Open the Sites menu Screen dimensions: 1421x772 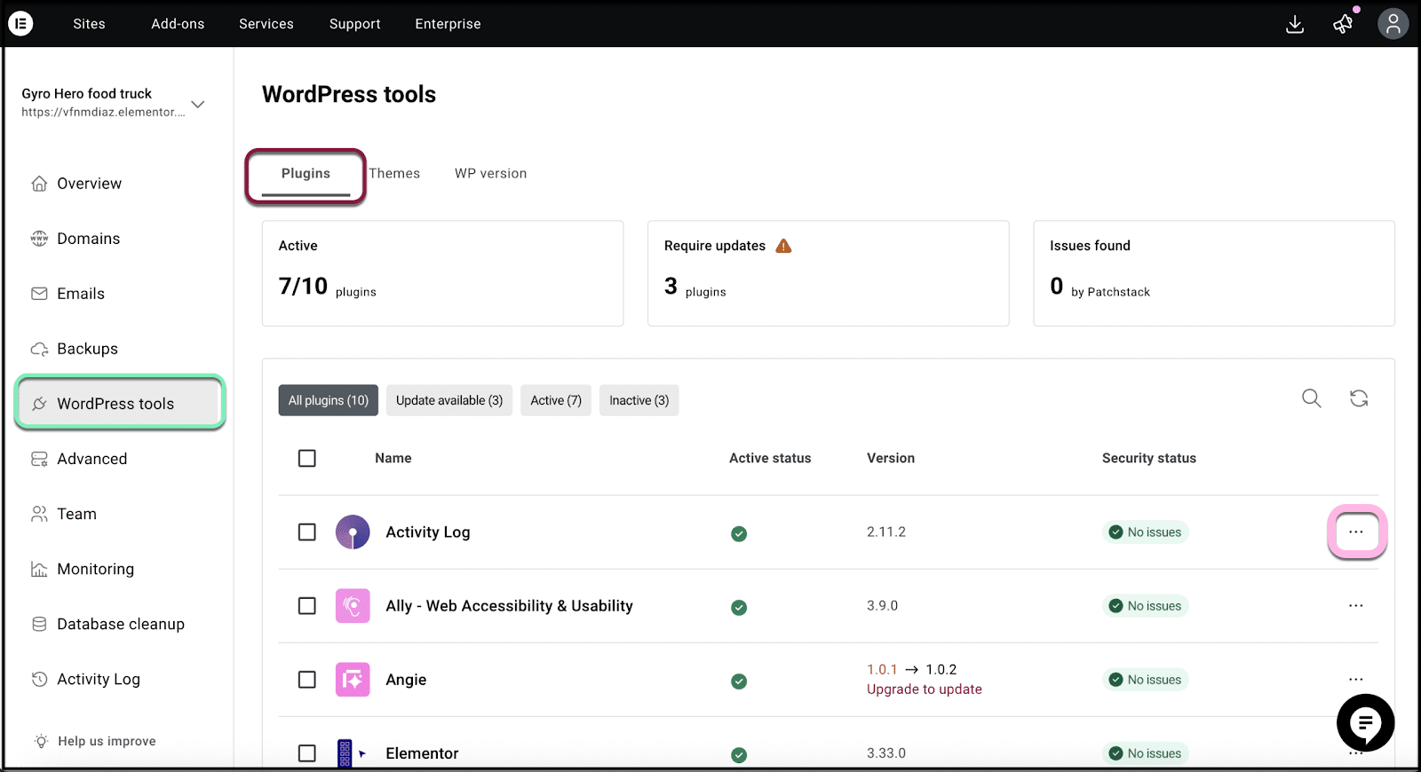click(x=89, y=24)
